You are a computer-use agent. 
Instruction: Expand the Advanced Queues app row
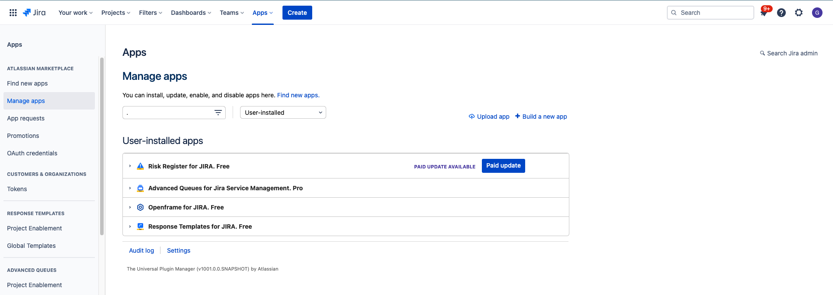(130, 188)
